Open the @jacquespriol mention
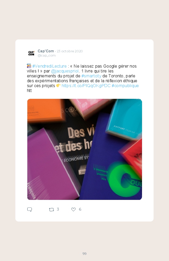169x261 pixels. [65, 71]
